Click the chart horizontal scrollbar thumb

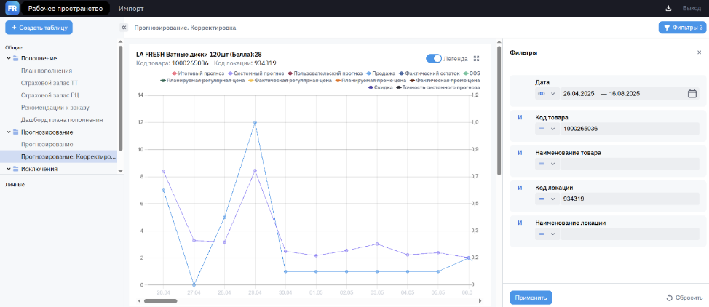tap(160, 300)
